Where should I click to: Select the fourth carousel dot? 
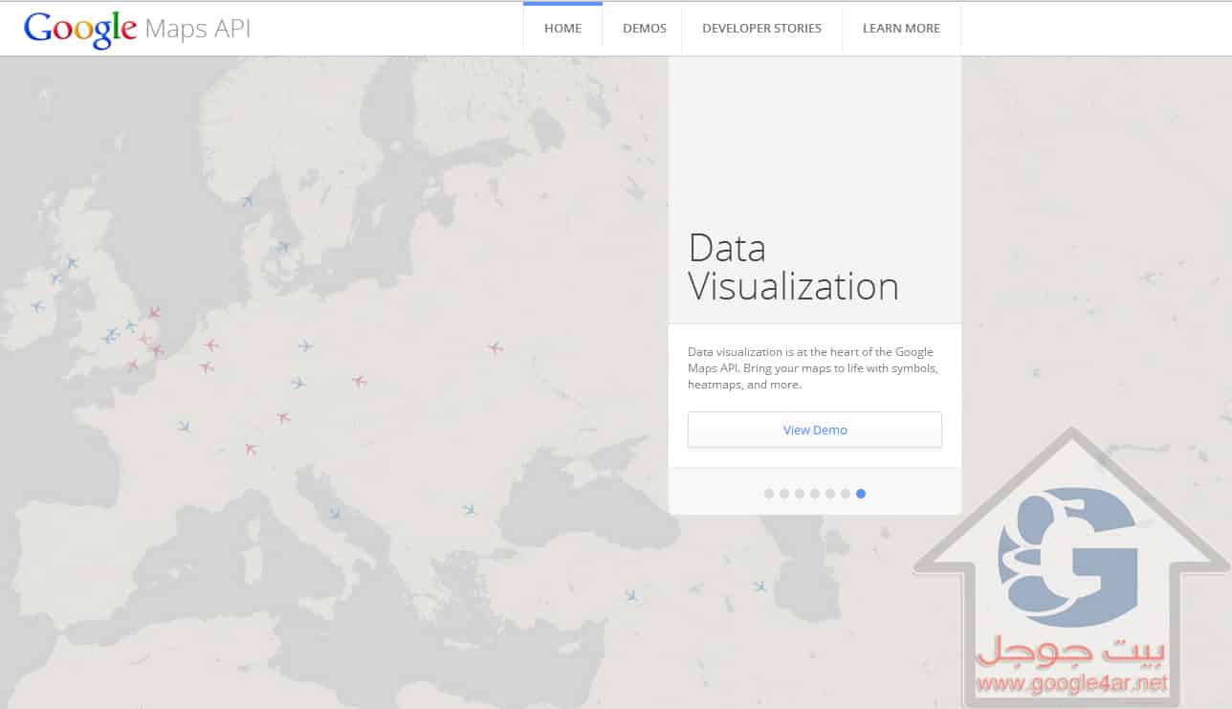(815, 494)
